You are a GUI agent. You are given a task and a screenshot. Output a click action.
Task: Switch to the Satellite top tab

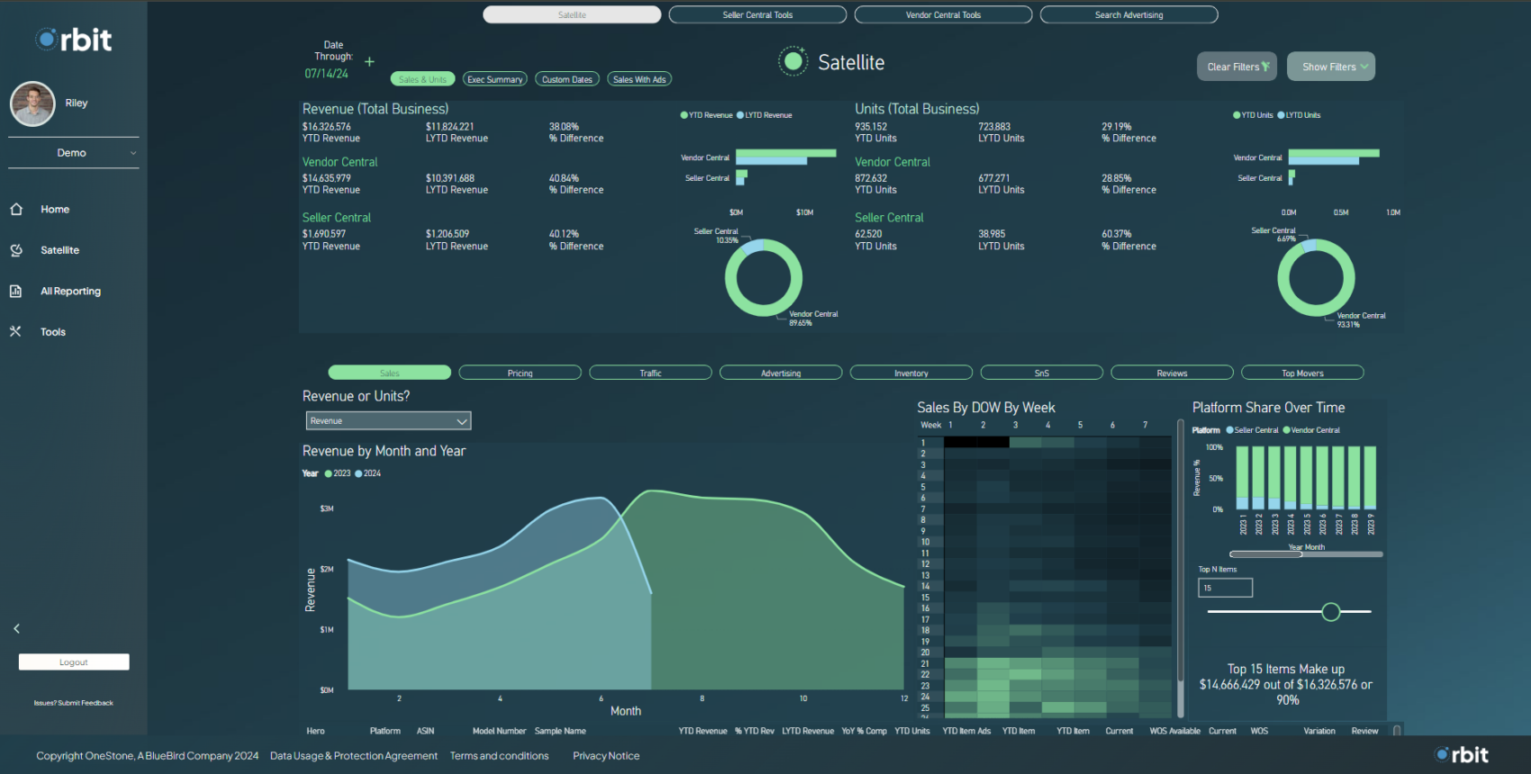(572, 14)
